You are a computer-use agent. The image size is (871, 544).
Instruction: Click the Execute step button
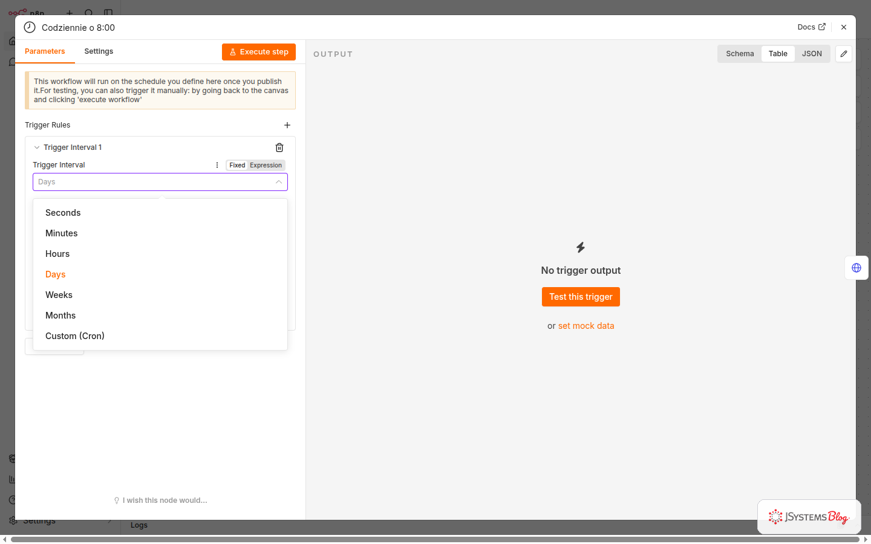(x=259, y=52)
